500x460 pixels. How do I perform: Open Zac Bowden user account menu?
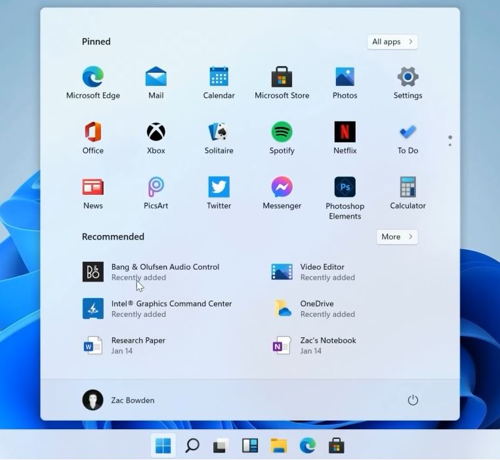(x=118, y=400)
